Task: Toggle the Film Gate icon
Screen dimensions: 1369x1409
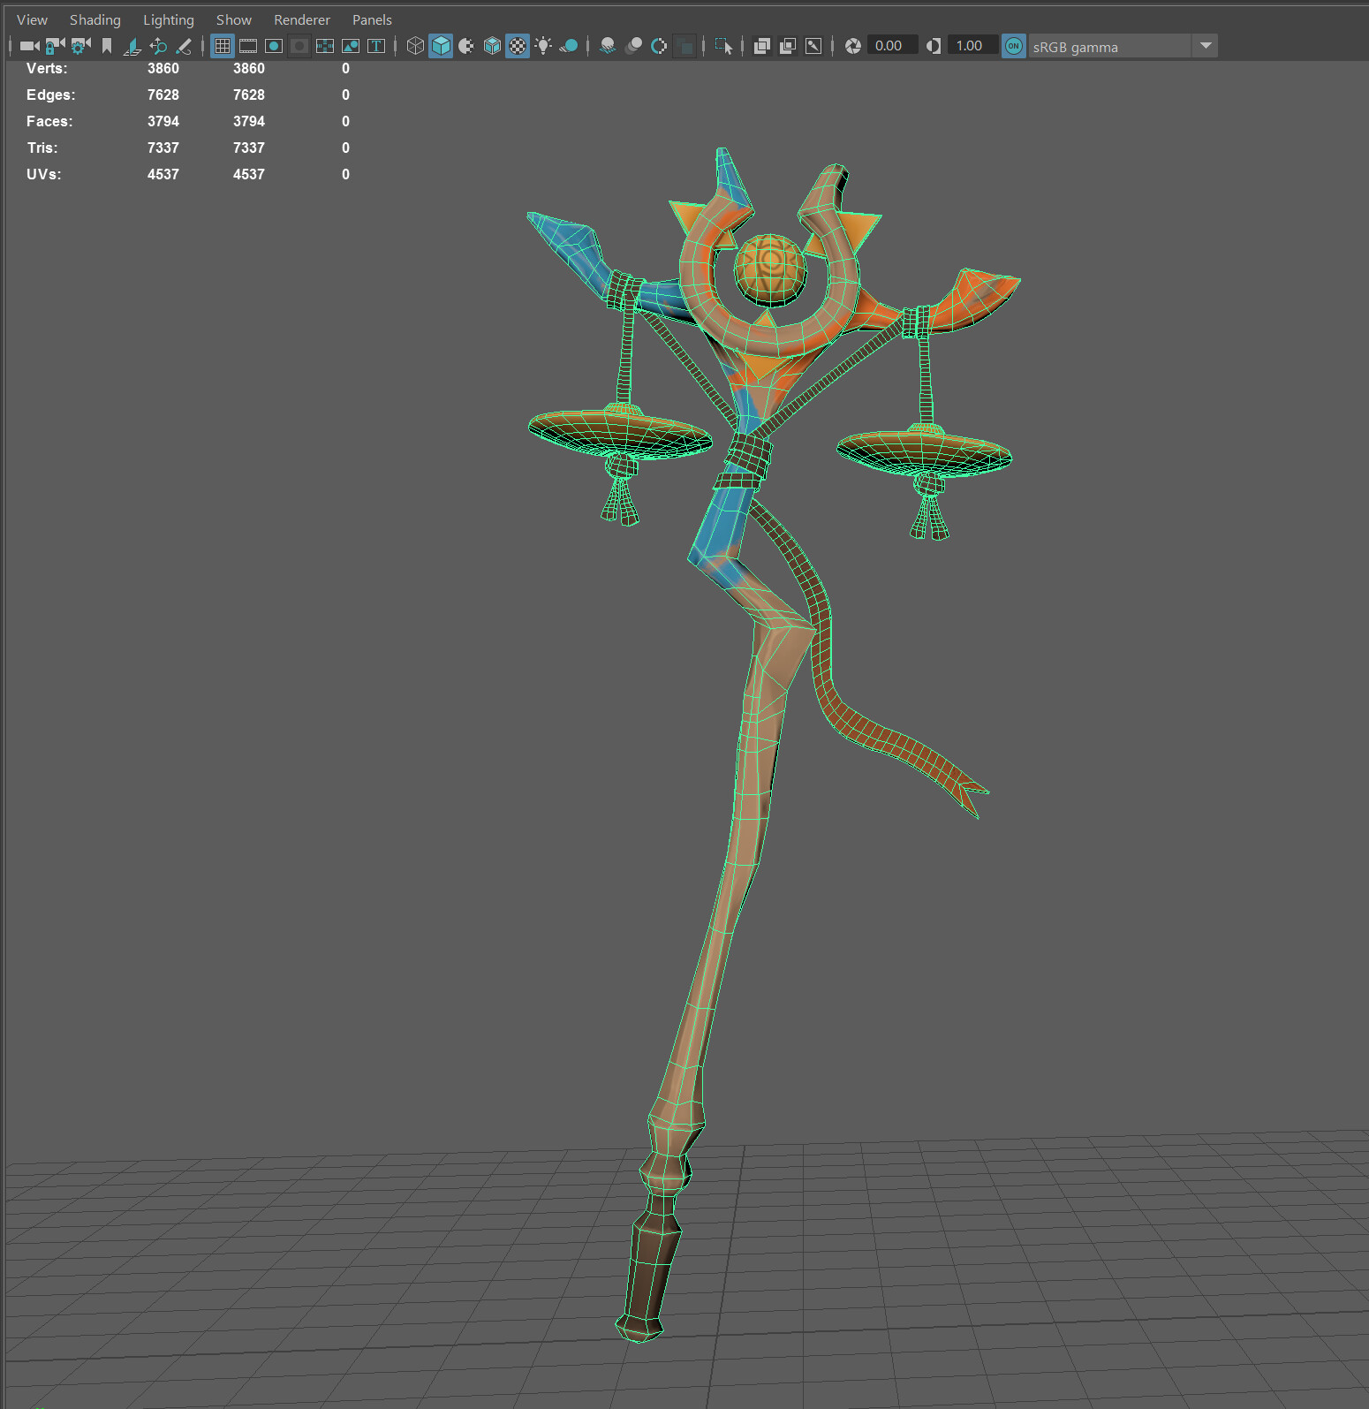Action: [x=248, y=46]
